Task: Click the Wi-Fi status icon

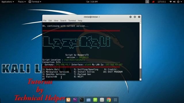Action: point(170,2)
